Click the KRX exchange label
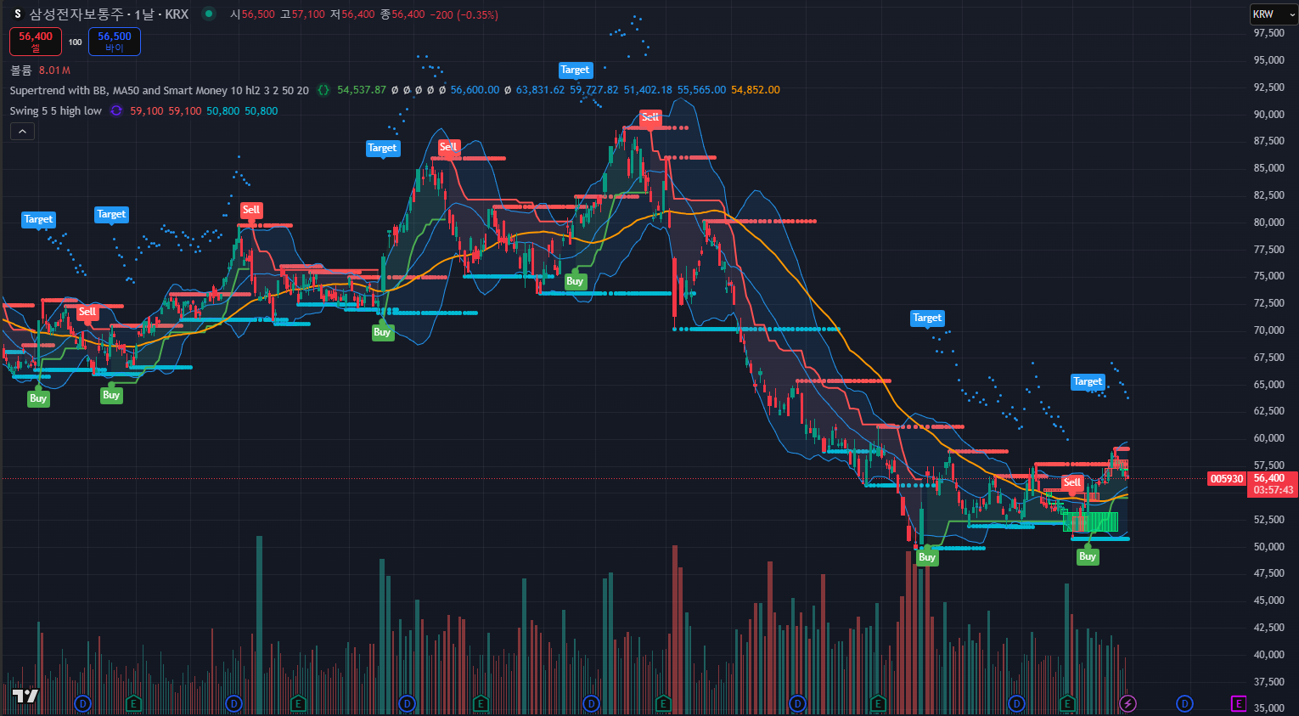1299x716 pixels. (x=177, y=14)
